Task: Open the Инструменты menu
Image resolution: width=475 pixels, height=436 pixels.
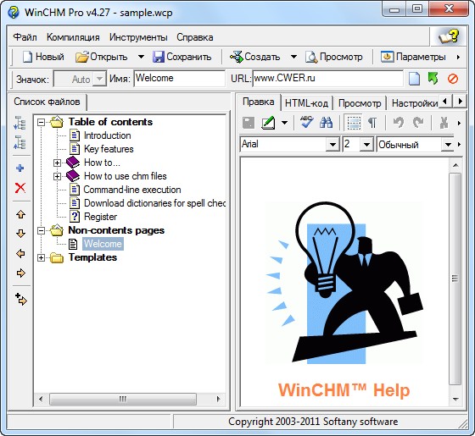Action: (x=138, y=37)
